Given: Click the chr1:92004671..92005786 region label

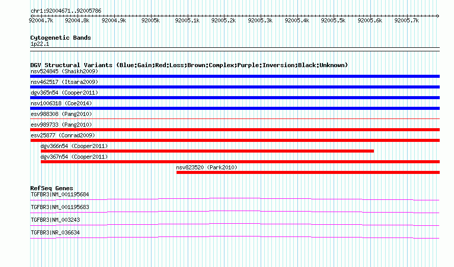Looking at the screenshot, I should click(x=66, y=11).
